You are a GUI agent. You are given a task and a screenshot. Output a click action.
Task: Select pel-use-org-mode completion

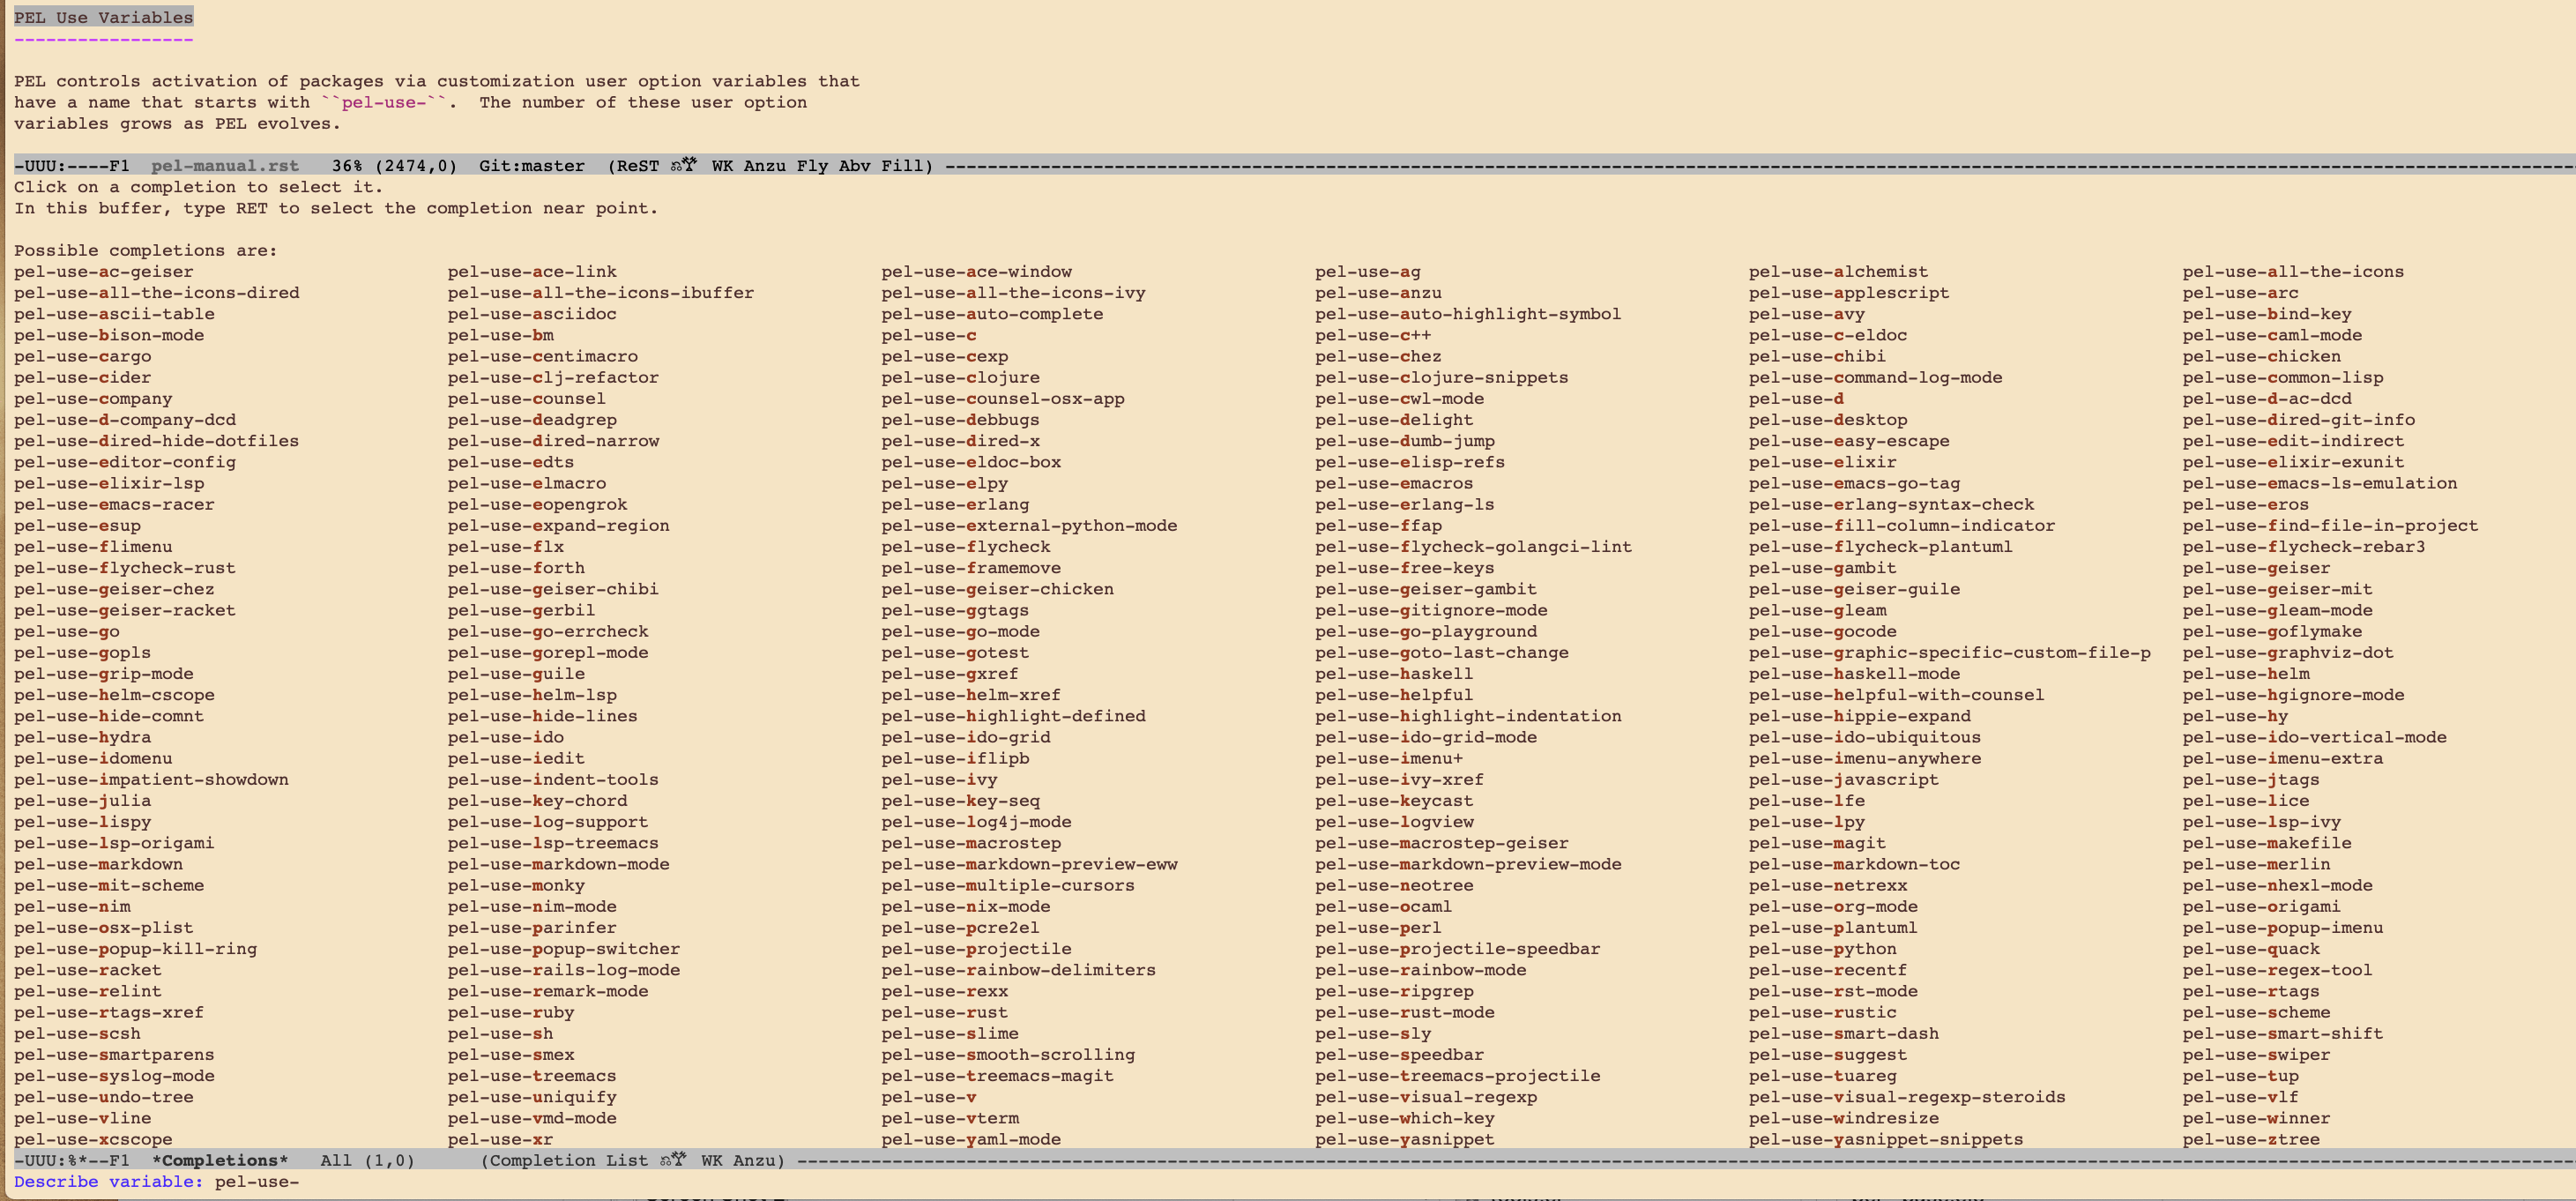pyautogui.click(x=1833, y=907)
